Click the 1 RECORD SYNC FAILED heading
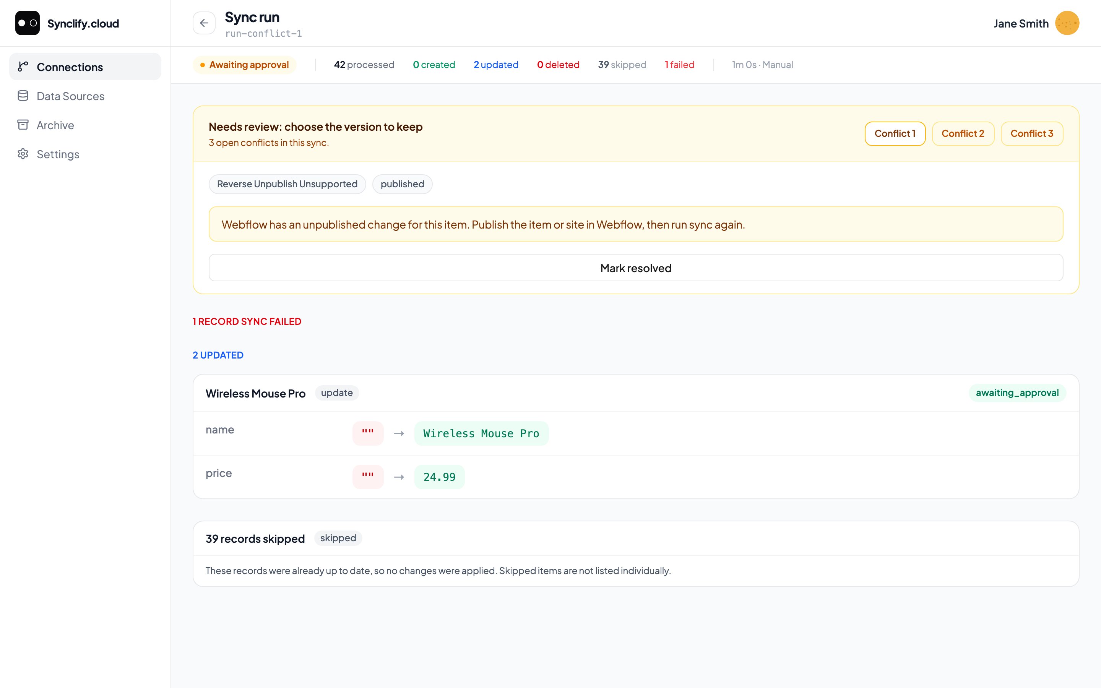Viewport: 1101px width, 688px height. [247, 322]
